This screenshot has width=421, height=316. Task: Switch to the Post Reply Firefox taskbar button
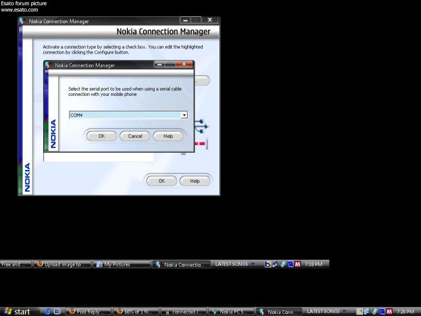(88, 312)
